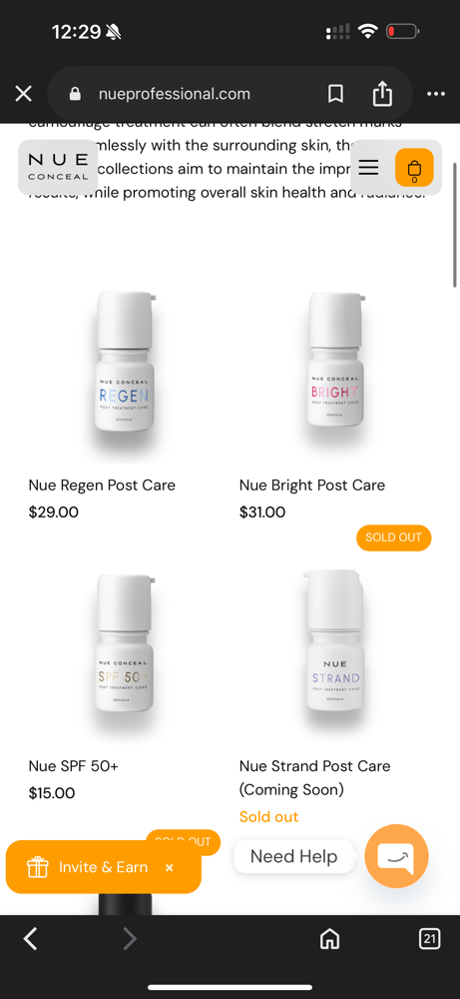Open the Nue Bright Post Care link

tap(311, 485)
